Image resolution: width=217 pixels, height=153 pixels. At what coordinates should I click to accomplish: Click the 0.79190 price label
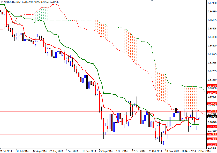tap(211, 111)
